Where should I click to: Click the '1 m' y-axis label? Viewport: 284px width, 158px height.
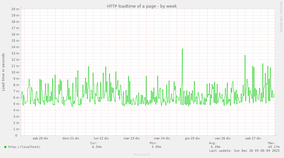pos(16,129)
